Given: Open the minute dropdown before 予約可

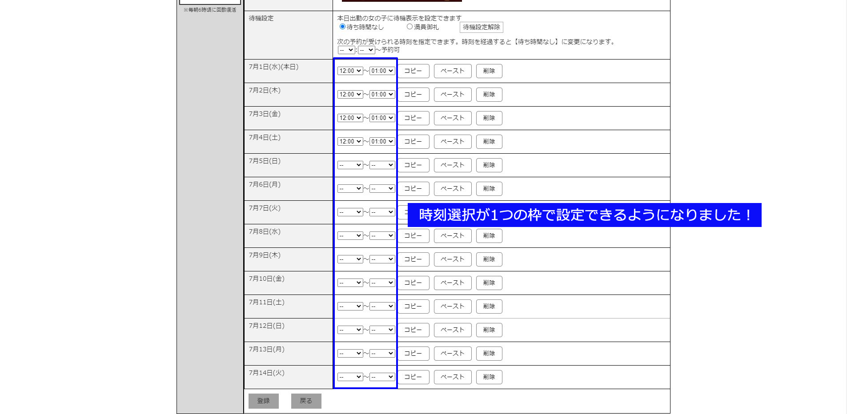Looking at the screenshot, I should [365, 50].
